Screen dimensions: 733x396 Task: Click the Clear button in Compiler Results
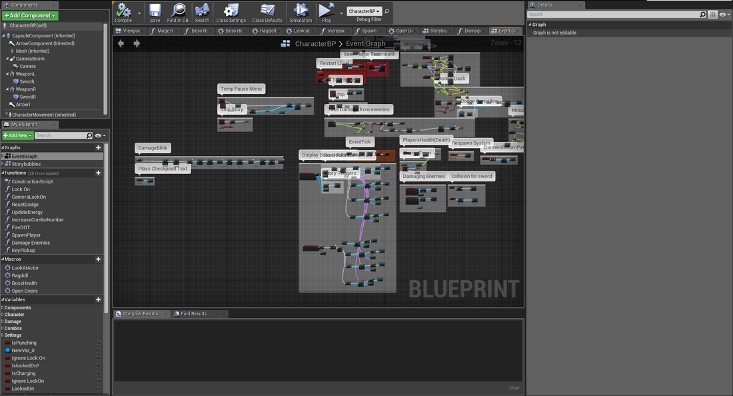(x=514, y=387)
